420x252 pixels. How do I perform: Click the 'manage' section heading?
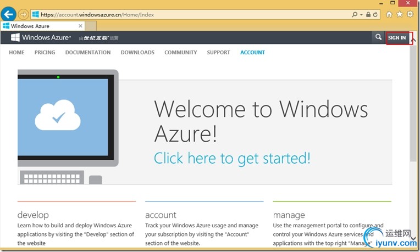tap(289, 215)
